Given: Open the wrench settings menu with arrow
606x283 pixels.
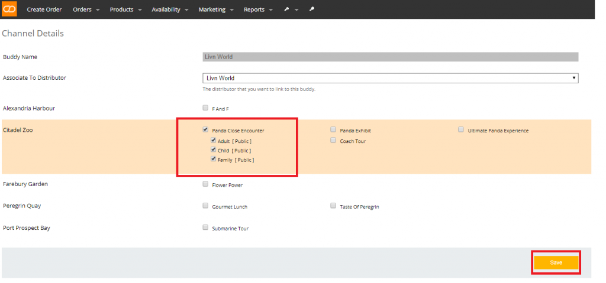Looking at the screenshot, I should (291, 9).
